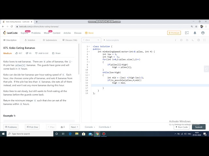Image resolution: width=209 pixels, height=156 pixels.
Task: Open Bandicam recorder in taskbar
Action: (x=104, y=134)
